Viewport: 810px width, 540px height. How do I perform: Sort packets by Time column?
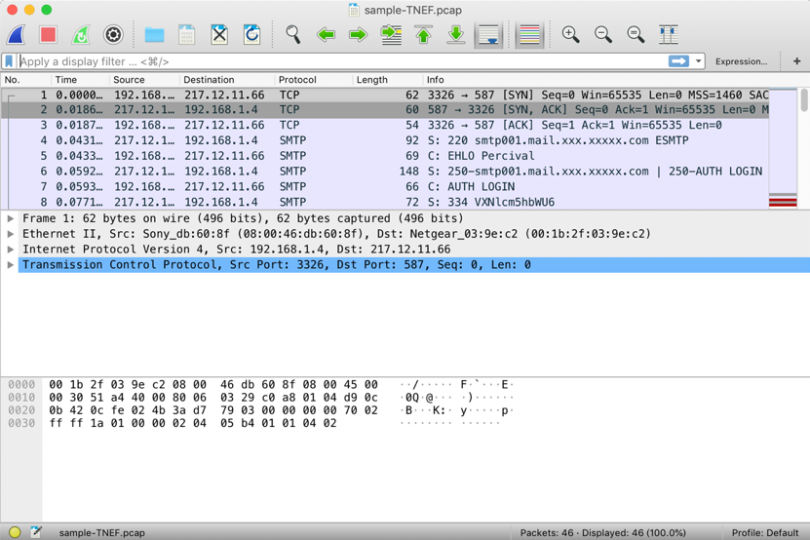point(80,80)
